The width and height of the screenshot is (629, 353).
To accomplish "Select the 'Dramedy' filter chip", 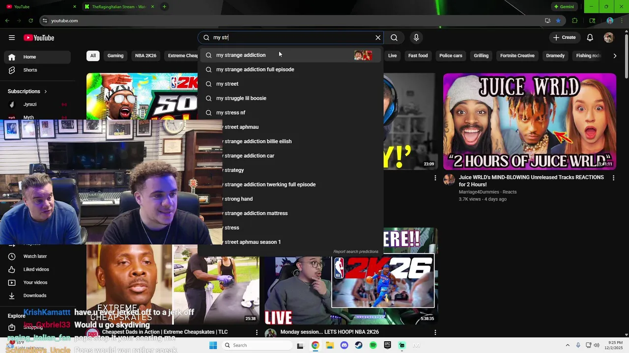I will click(x=555, y=55).
